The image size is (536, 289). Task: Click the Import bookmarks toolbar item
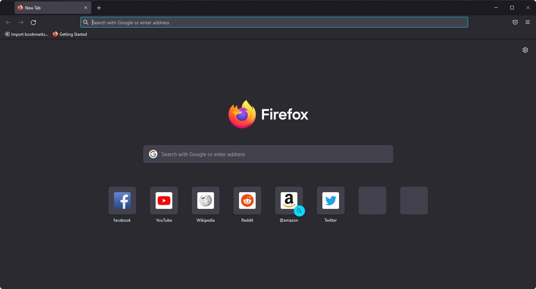click(x=26, y=34)
